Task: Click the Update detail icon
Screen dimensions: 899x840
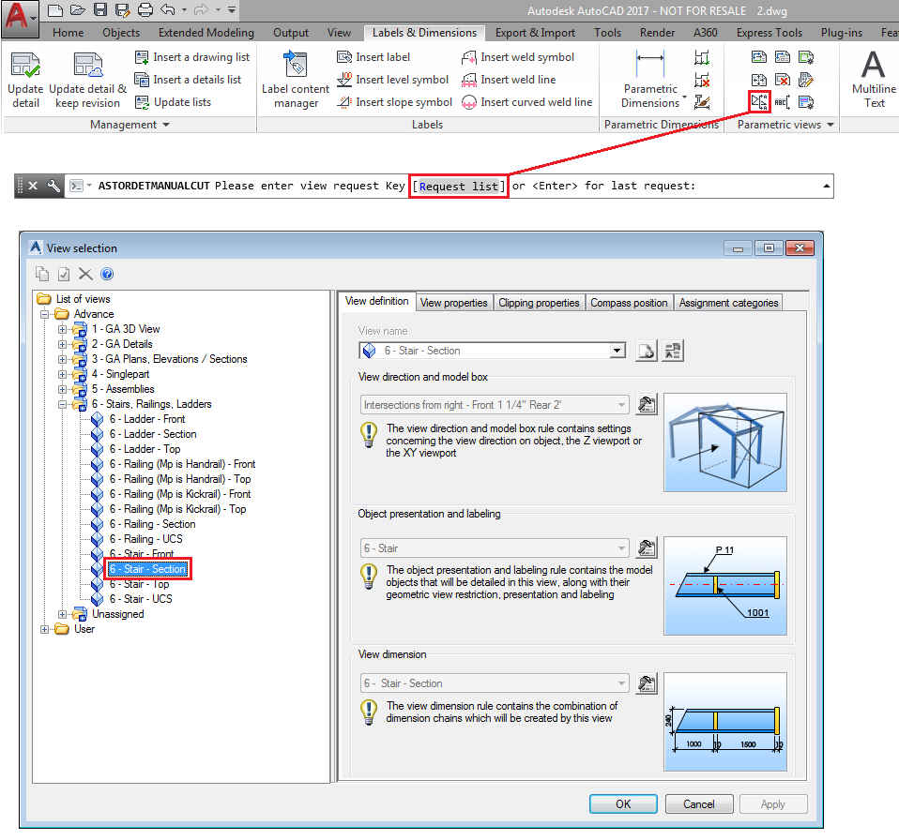Action: coord(25,79)
